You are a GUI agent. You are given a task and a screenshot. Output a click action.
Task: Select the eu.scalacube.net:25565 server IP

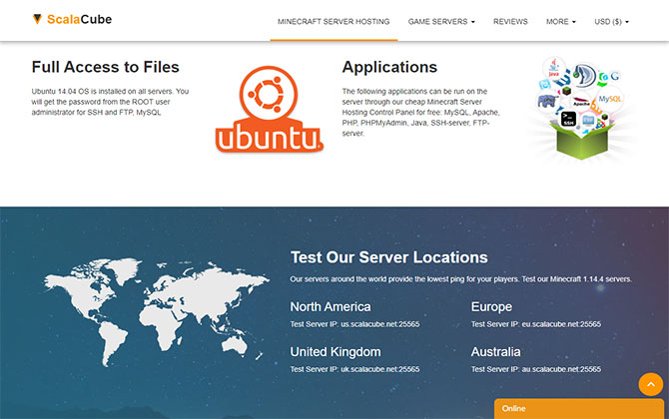[x=561, y=324]
